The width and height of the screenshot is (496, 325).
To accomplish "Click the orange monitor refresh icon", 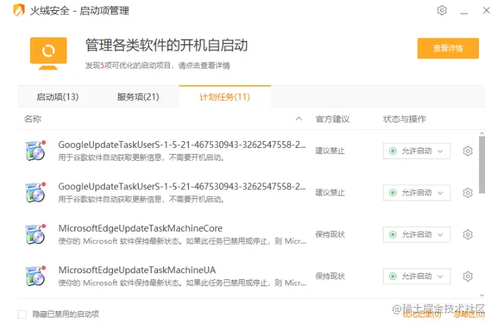I will (48, 53).
